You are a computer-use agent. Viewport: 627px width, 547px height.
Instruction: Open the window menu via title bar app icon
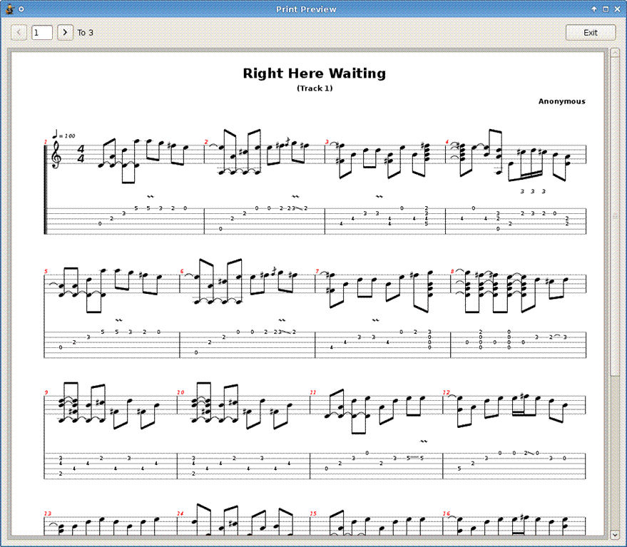click(9, 9)
